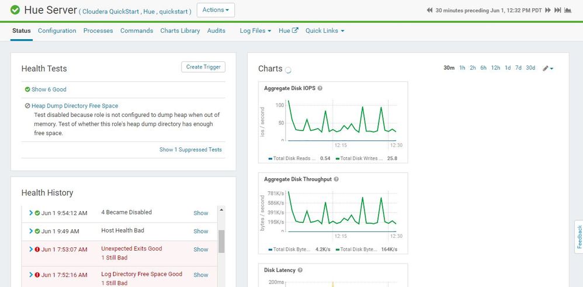Click the Aggregate Disk IOPS help icon
The image size is (583, 287).
320,88
